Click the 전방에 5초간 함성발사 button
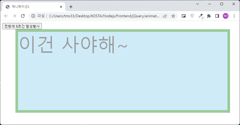Viewport: 240px width, 125px height. [x=22, y=26]
